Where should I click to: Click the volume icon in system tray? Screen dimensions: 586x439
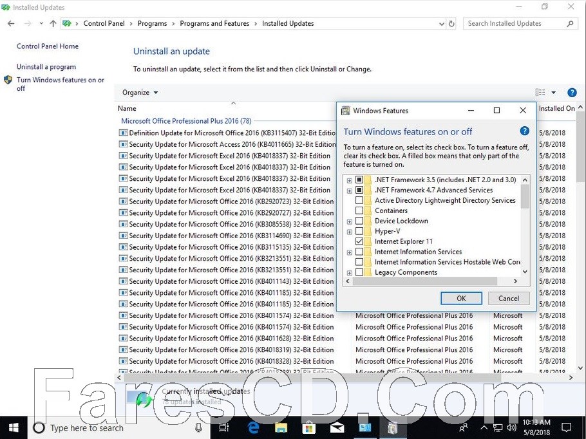511,428
